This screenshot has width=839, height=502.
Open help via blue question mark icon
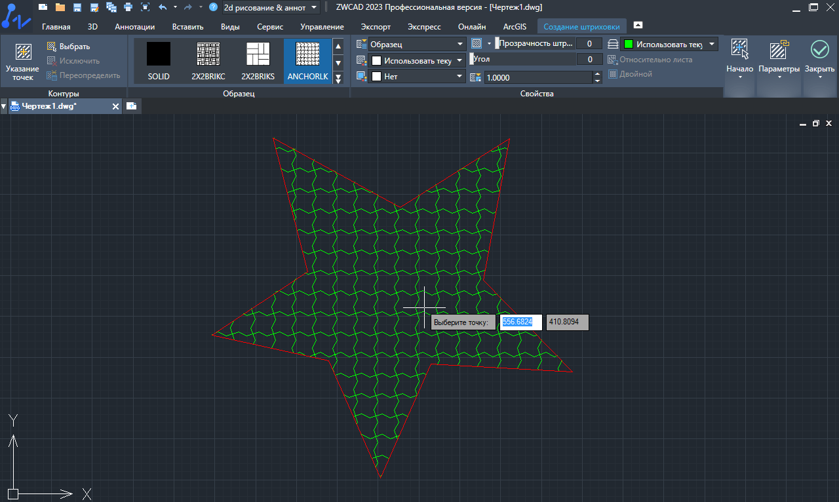coord(213,7)
